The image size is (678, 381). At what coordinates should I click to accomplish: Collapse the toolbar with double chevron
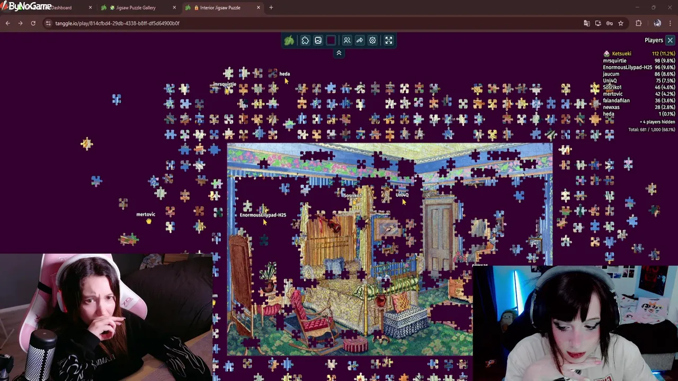click(x=339, y=53)
